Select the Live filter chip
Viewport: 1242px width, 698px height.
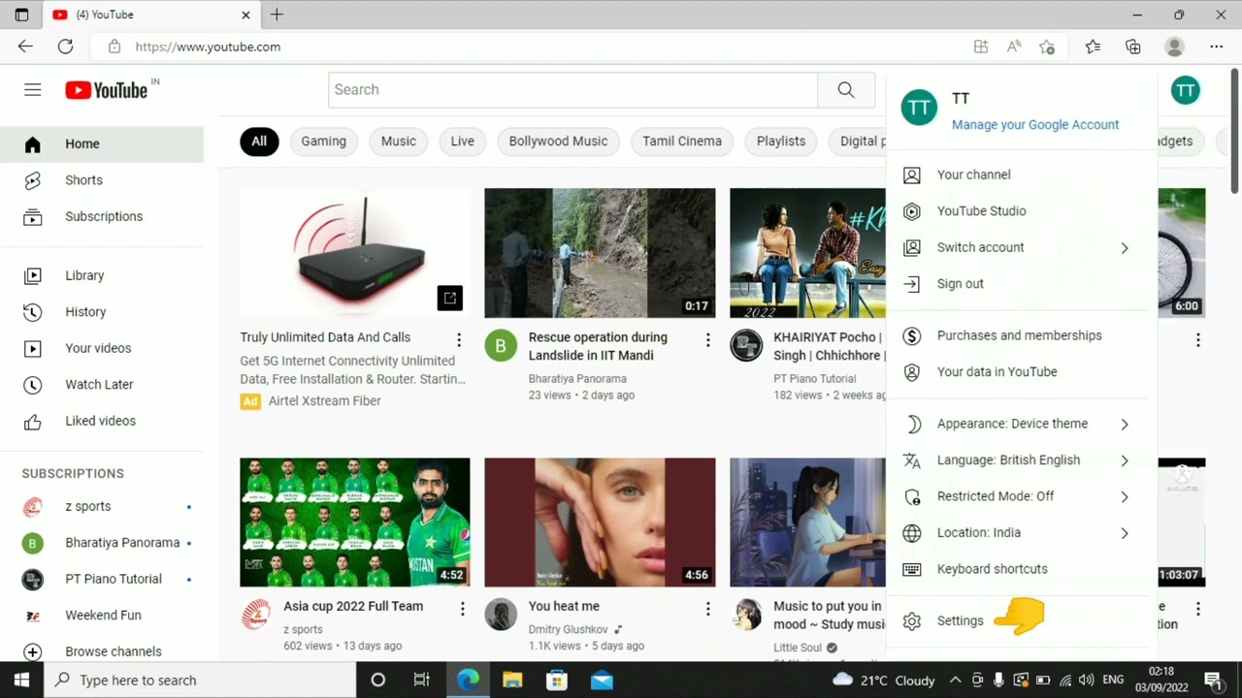coord(462,142)
